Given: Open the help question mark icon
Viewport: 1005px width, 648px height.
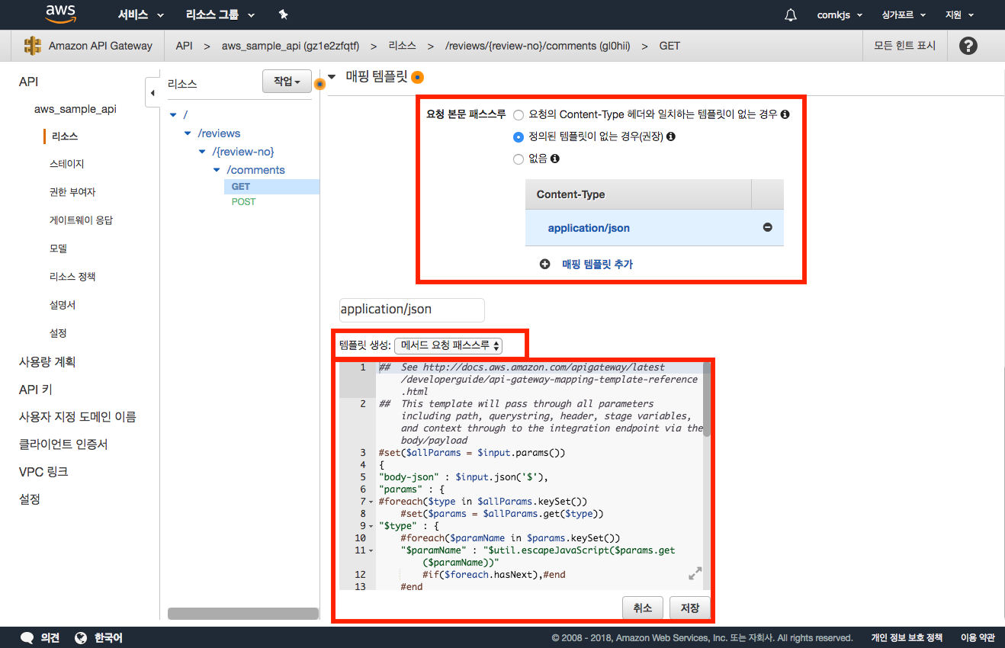Looking at the screenshot, I should (x=968, y=46).
